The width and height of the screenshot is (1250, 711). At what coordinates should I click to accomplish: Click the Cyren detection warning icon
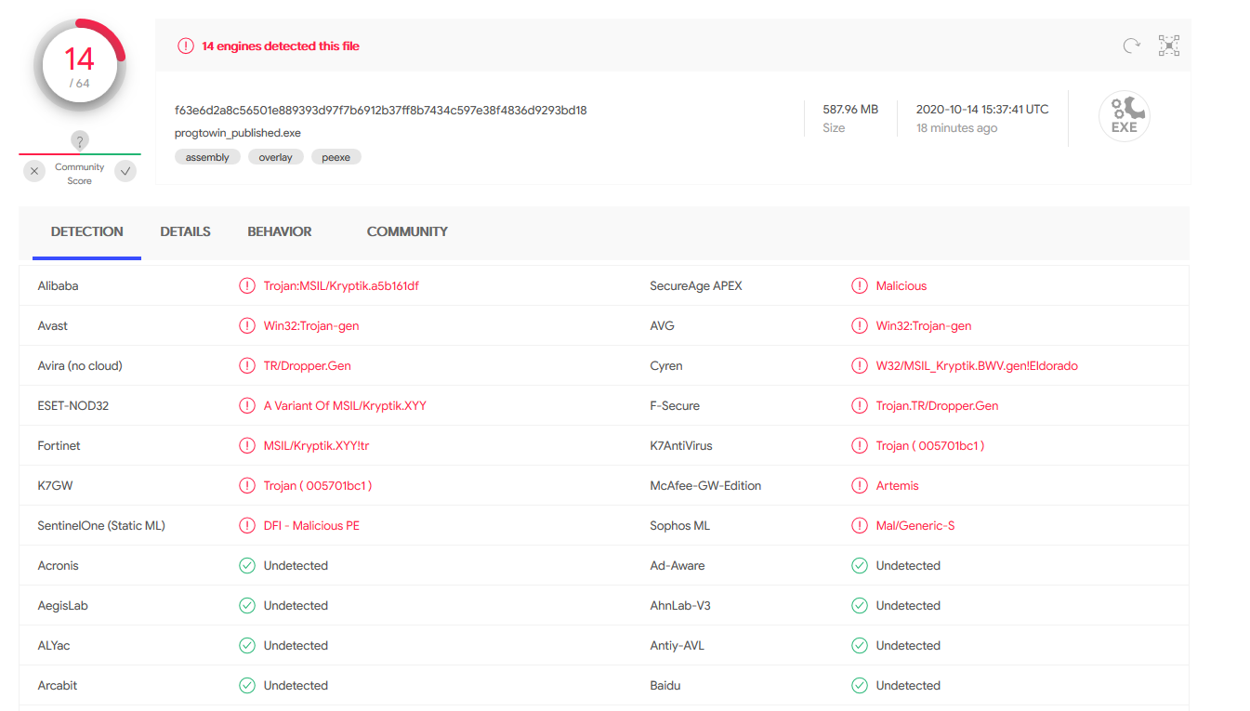(x=860, y=366)
